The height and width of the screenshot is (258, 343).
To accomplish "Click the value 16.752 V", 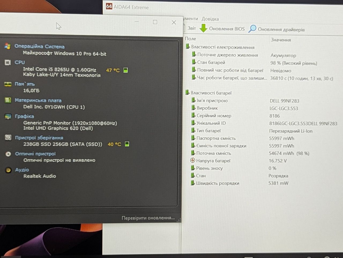I will click(x=278, y=161).
